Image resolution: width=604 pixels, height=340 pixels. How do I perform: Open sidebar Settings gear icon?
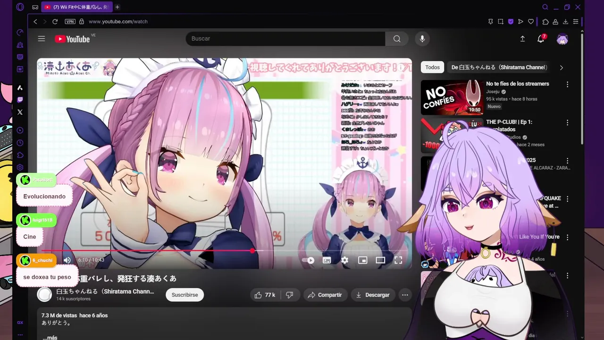(20, 167)
